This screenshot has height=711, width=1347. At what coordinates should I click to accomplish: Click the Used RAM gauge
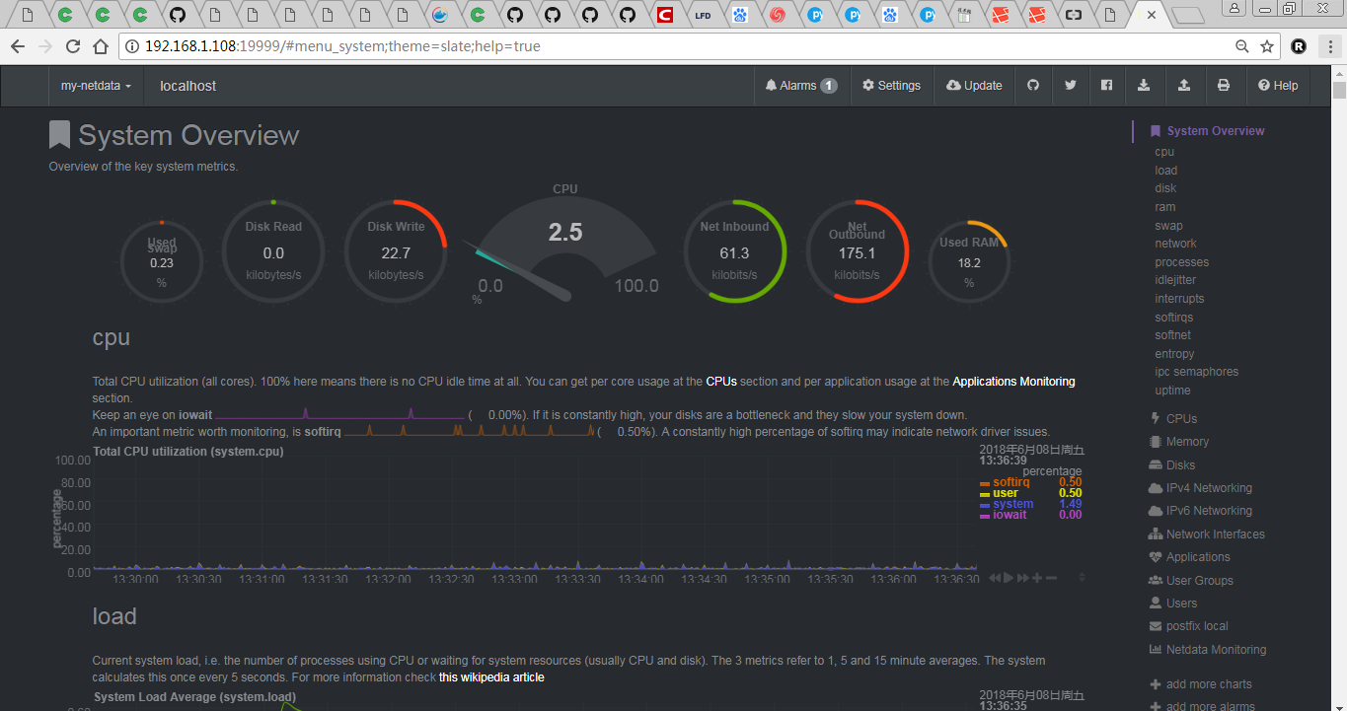pyautogui.click(x=969, y=262)
